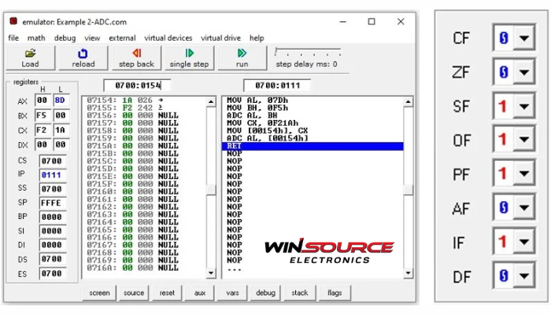Open the SF flag dropdown arrow
Screen dimensions: 551x314
(522, 106)
